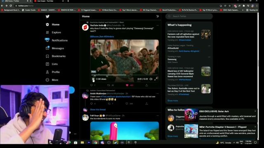Click the sparkle top tweets icon
This screenshot has width=264, height=148.
(x=158, y=16)
